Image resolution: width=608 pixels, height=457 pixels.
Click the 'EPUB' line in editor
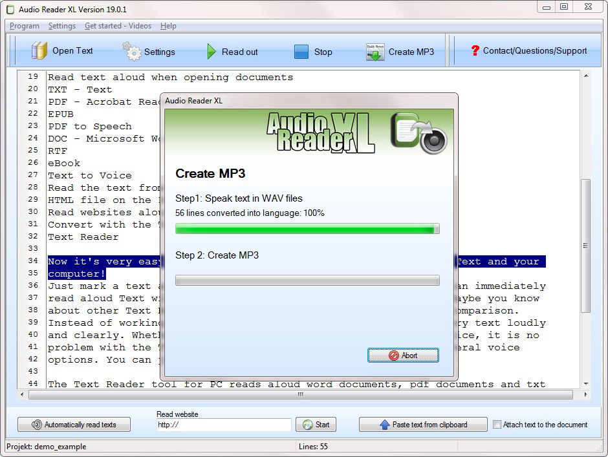(x=61, y=114)
